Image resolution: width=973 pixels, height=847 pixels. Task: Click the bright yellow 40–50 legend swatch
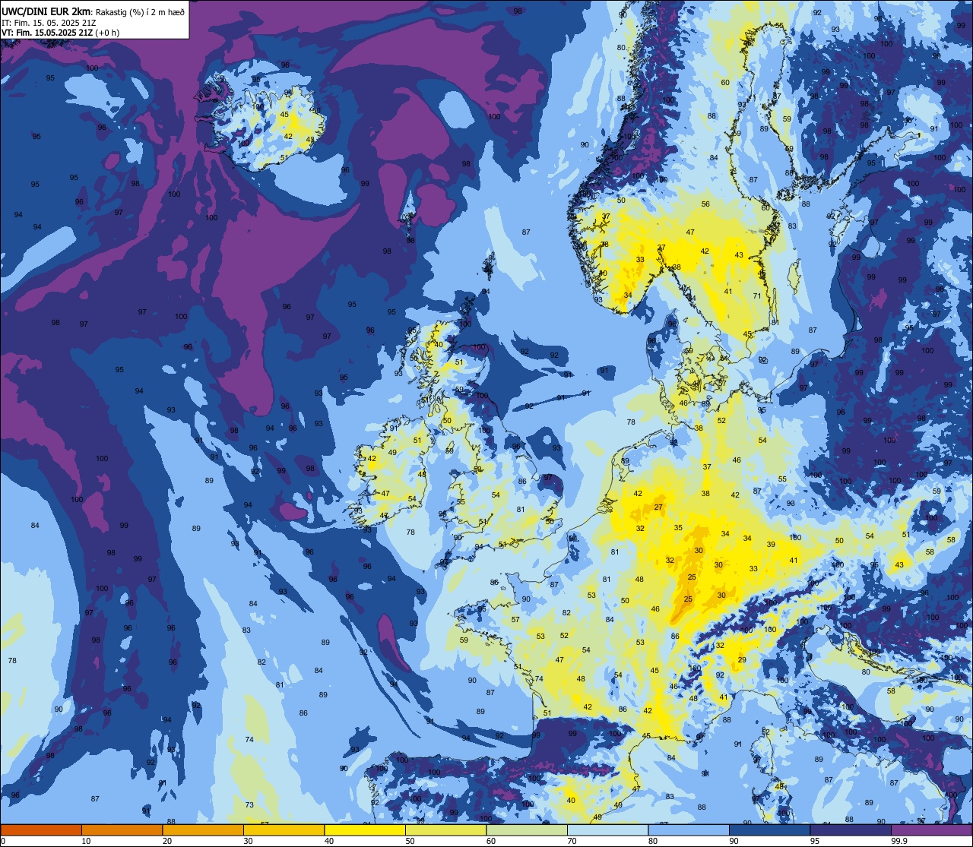click(365, 830)
